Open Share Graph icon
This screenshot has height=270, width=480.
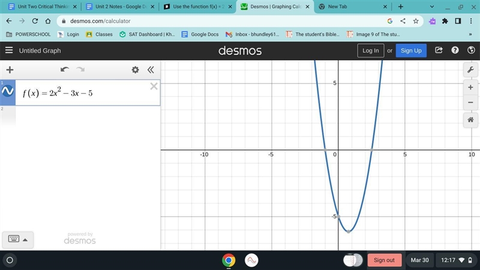coord(439,50)
